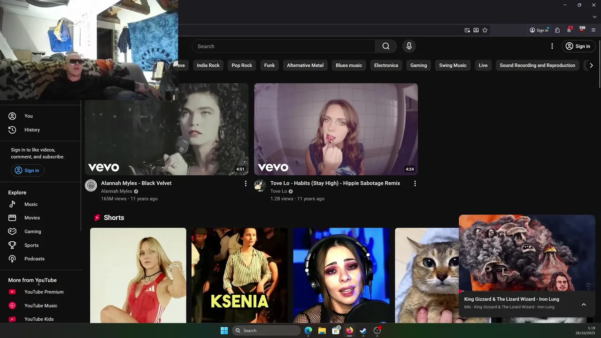601x338 pixels.
Task: Click the extension icon with 198 badge
Action: [582, 30]
